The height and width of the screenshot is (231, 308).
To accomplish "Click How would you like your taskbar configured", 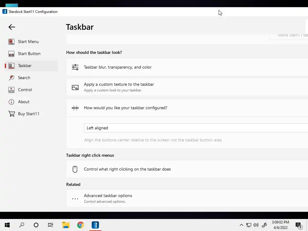I will 187,108.
